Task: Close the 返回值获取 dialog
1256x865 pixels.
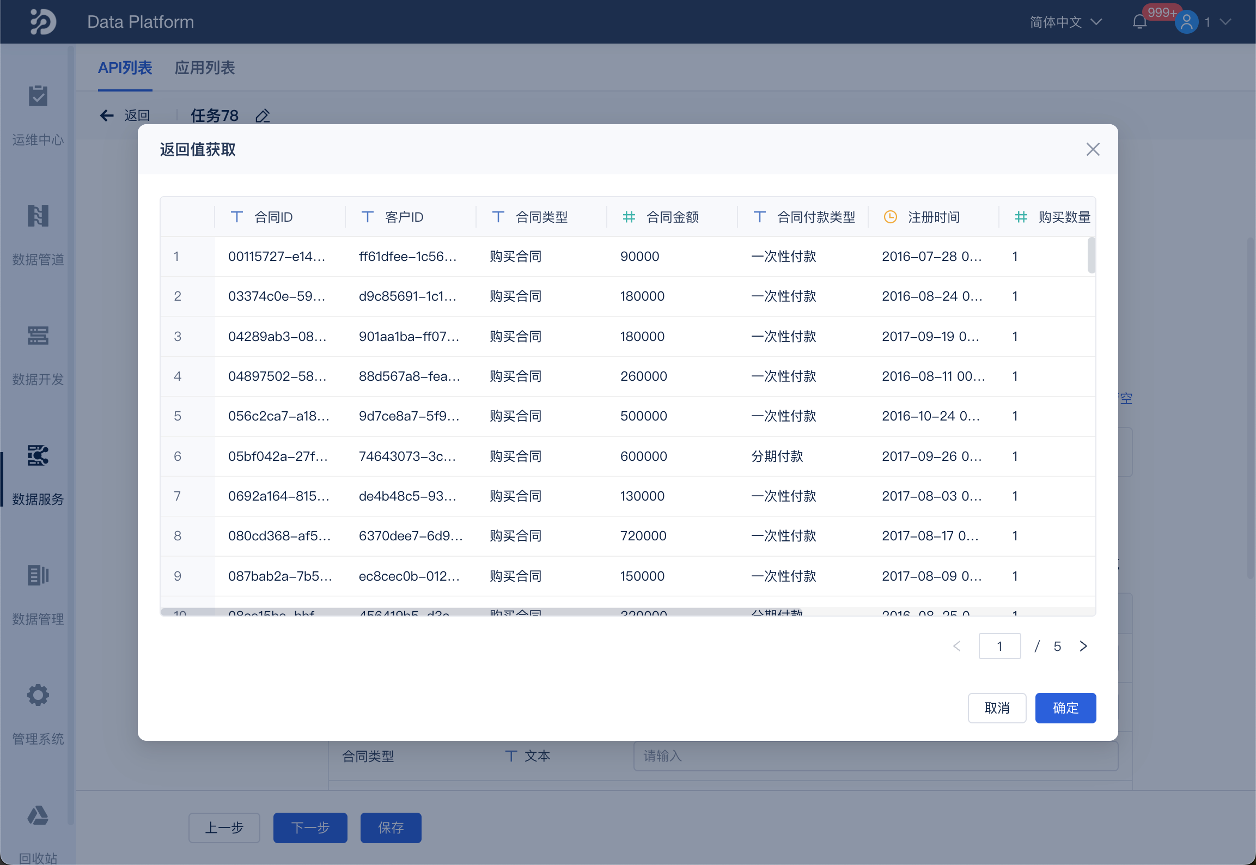Action: [1093, 149]
